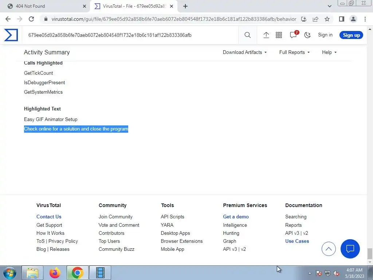Switch to the VirusTotal File tab
This screenshot has width=373, height=280.
[134, 6]
